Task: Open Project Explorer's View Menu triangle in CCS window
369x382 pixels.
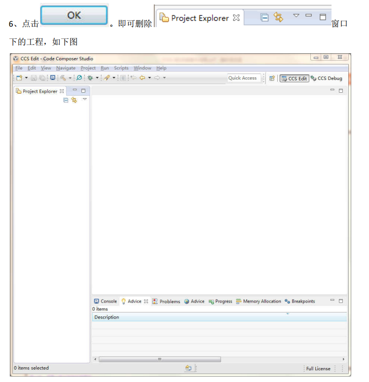Action: [85, 99]
